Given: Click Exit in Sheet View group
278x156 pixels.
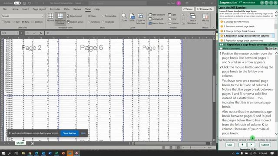Looking at the screenshot, I should [16, 22].
